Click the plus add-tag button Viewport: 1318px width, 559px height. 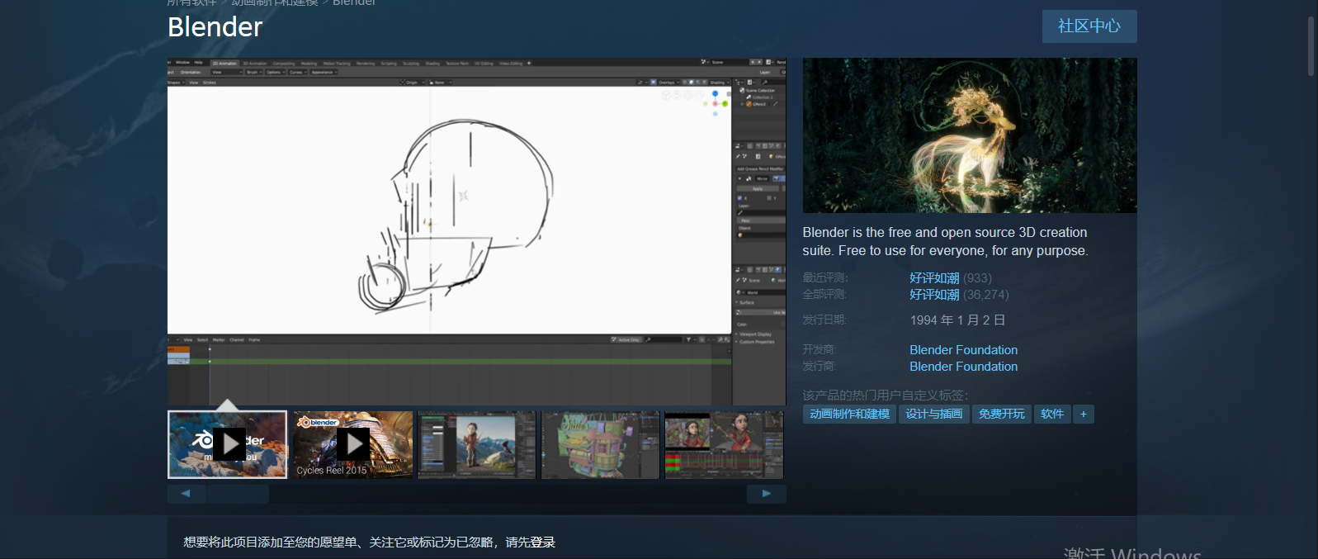point(1084,414)
